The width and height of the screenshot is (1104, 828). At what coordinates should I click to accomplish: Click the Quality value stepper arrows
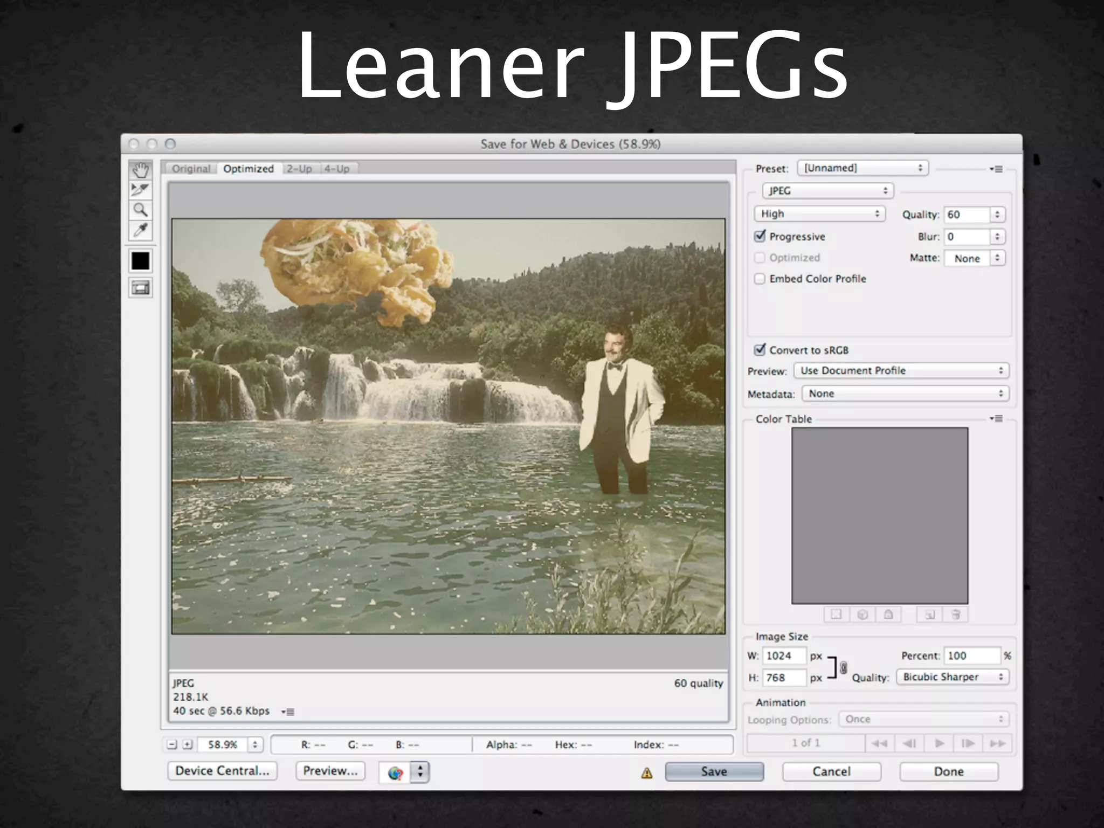point(998,215)
